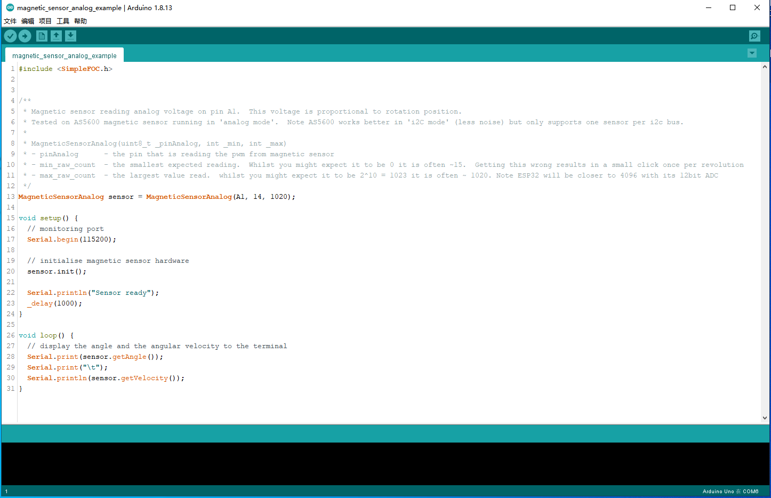Click the Verify sketch checkmark button
Screen dimensions: 771x498
[x=11, y=36]
